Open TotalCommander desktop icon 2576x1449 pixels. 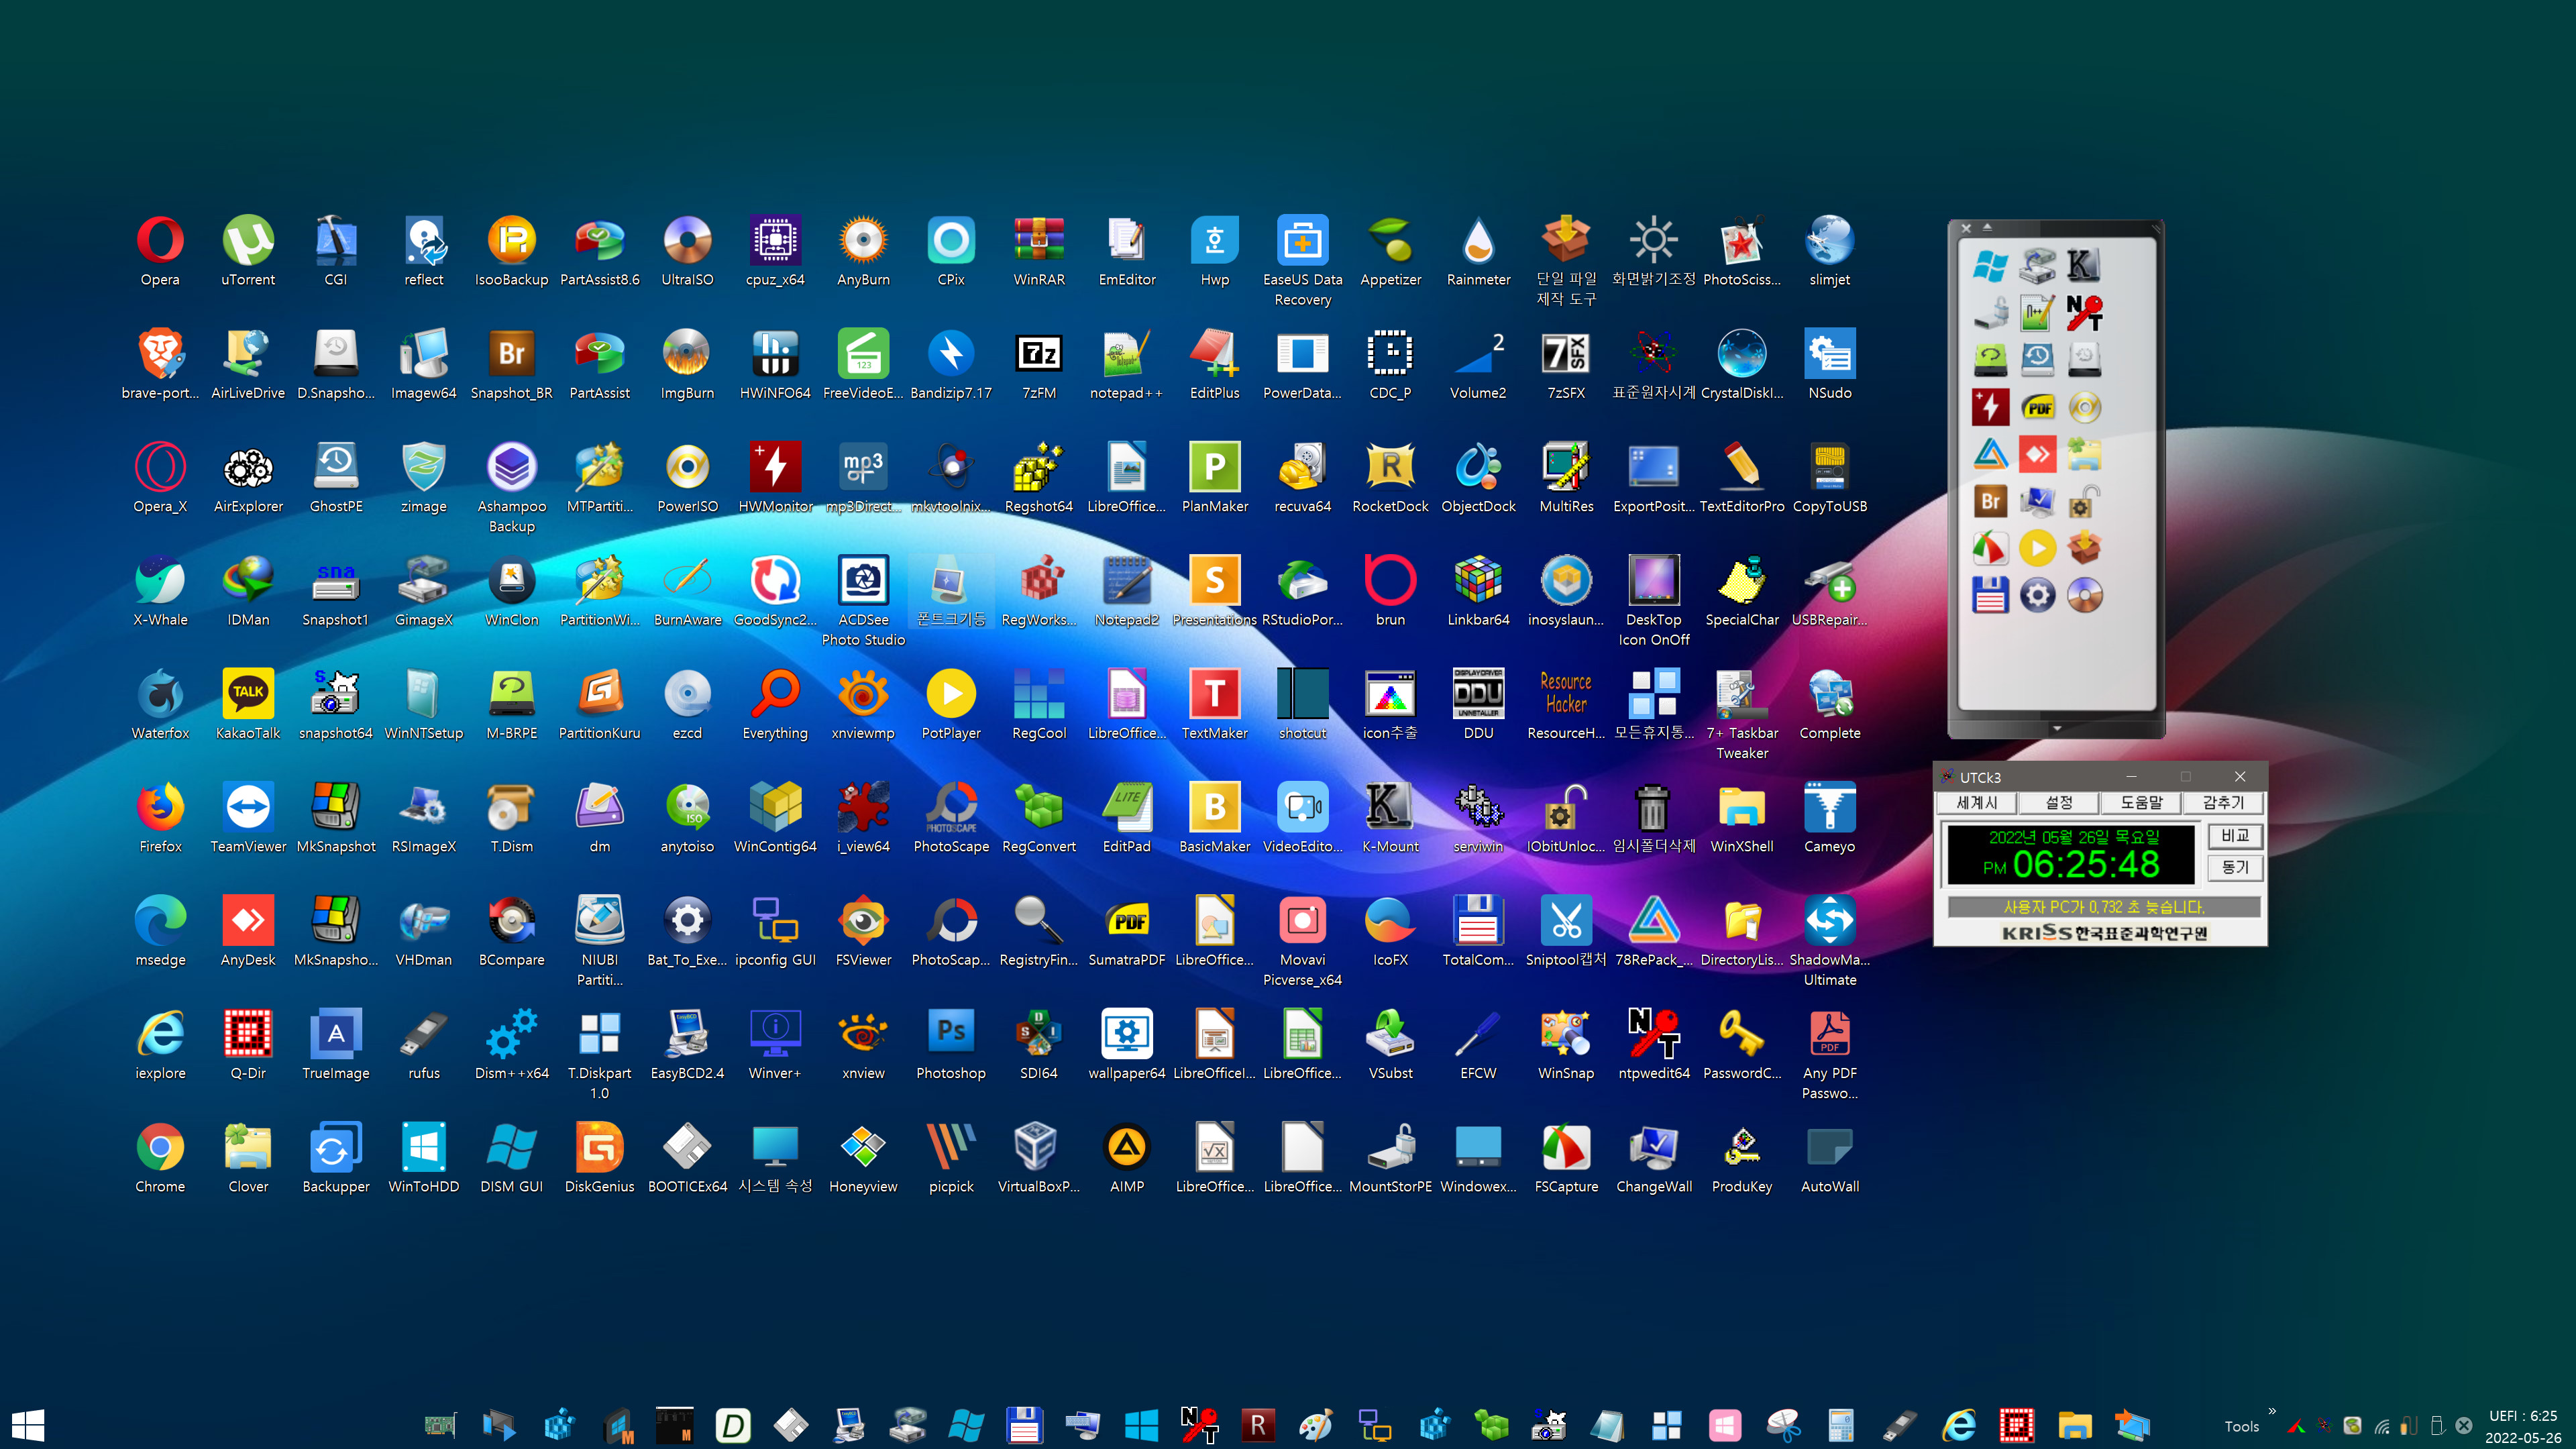pyautogui.click(x=1478, y=930)
